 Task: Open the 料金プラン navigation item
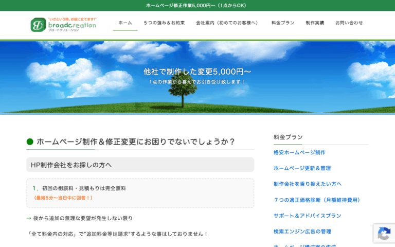(x=283, y=23)
